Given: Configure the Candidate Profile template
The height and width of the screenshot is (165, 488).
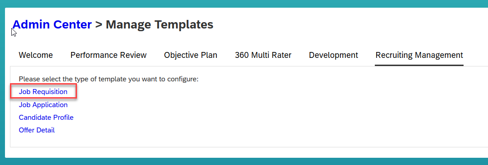Looking at the screenshot, I should click(x=46, y=118).
